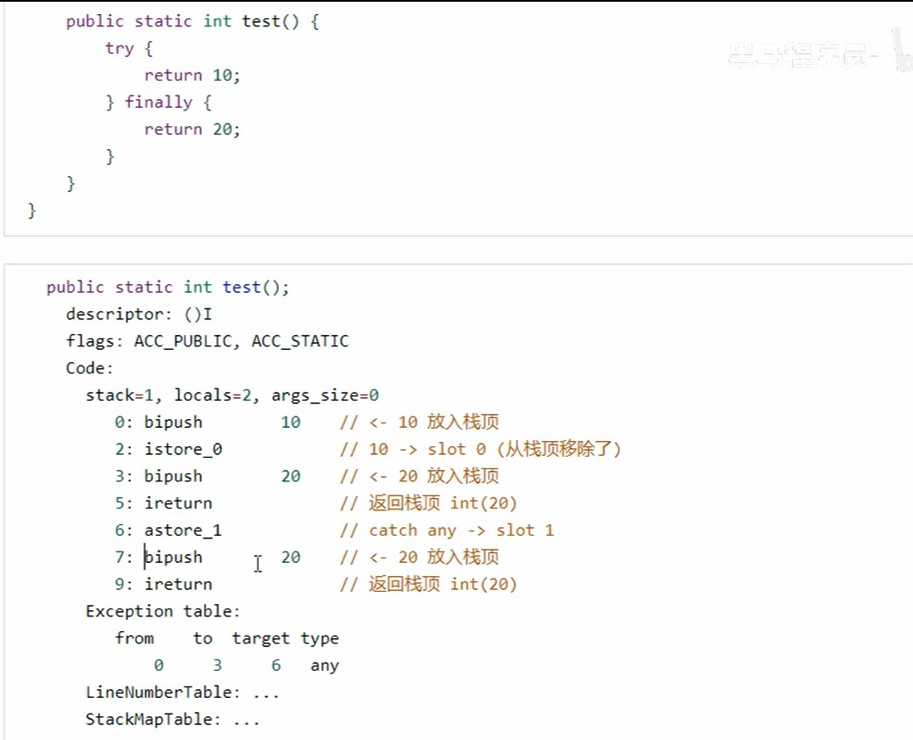The height and width of the screenshot is (740, 913).
Task: Click the '0: bipush' instruction
Action: pyautogui.click(x=158, y=423)
